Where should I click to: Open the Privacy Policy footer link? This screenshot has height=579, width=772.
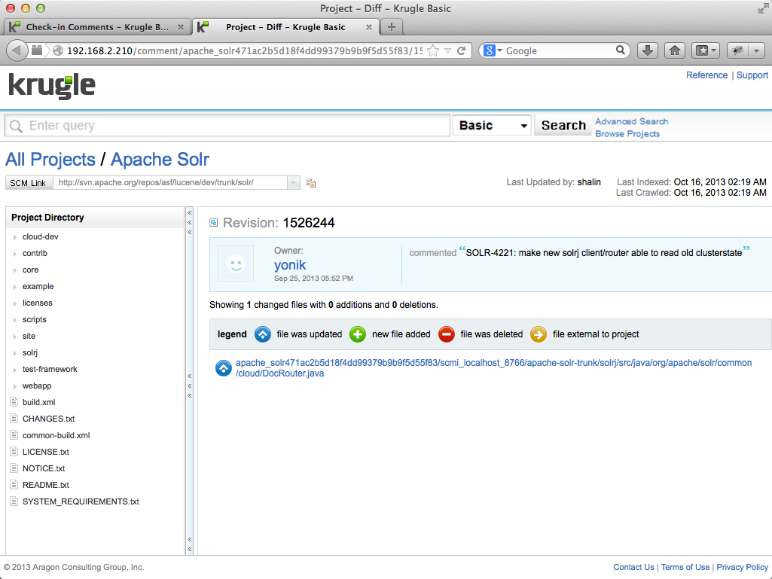click(x=743, y=567)
